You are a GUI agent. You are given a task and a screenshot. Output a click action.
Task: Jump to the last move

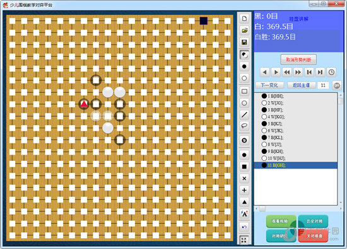pyautogui.click(x=321, y=72)
